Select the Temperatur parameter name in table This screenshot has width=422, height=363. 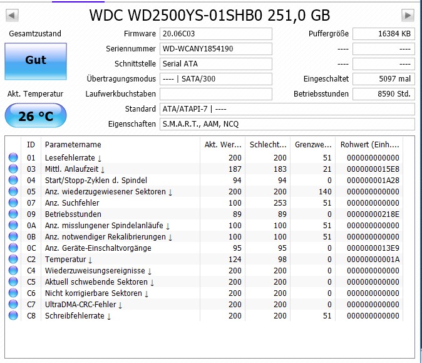click(65, 260)
